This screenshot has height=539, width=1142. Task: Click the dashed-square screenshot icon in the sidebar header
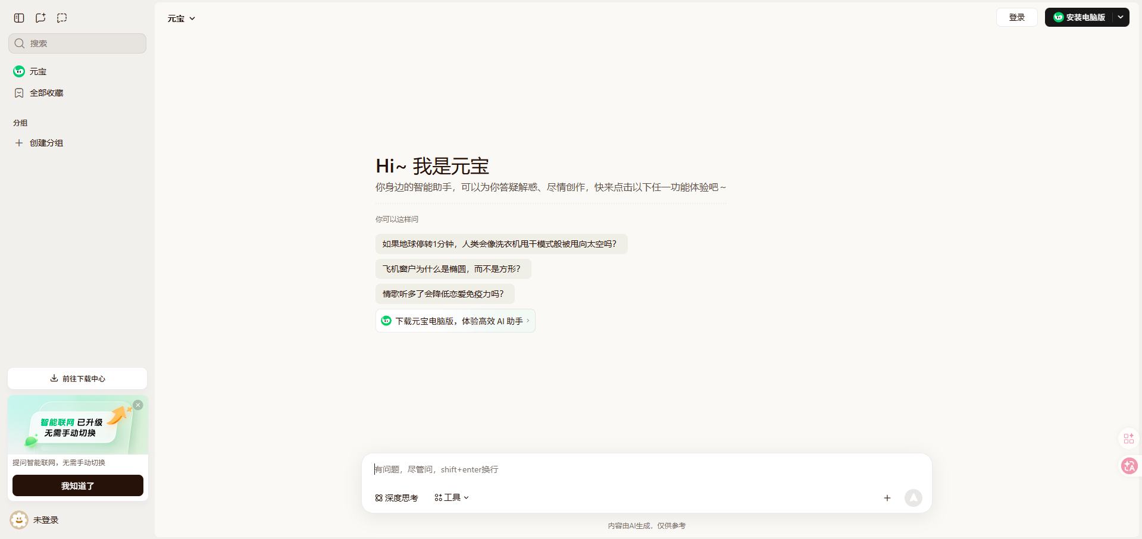pyautogui.click(x=62, y=18)
